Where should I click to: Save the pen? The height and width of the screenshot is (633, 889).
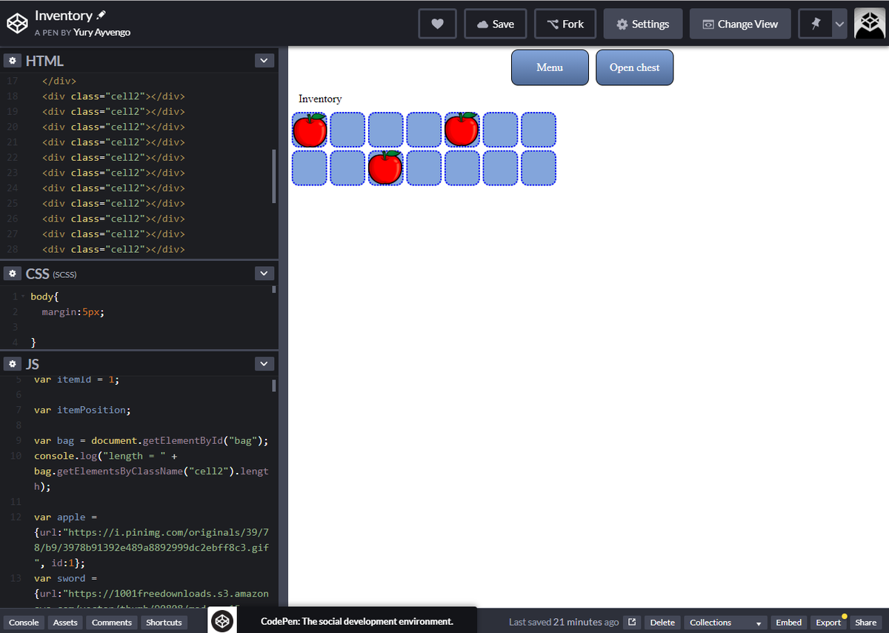pyautogui.click(x=496, y=24)
